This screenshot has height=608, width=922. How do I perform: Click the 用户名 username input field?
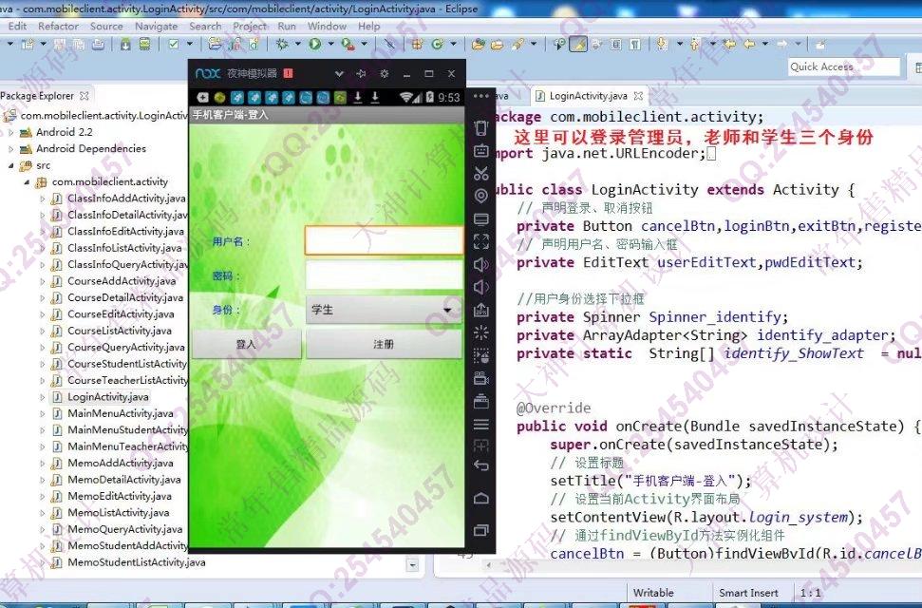click(384, 240)
